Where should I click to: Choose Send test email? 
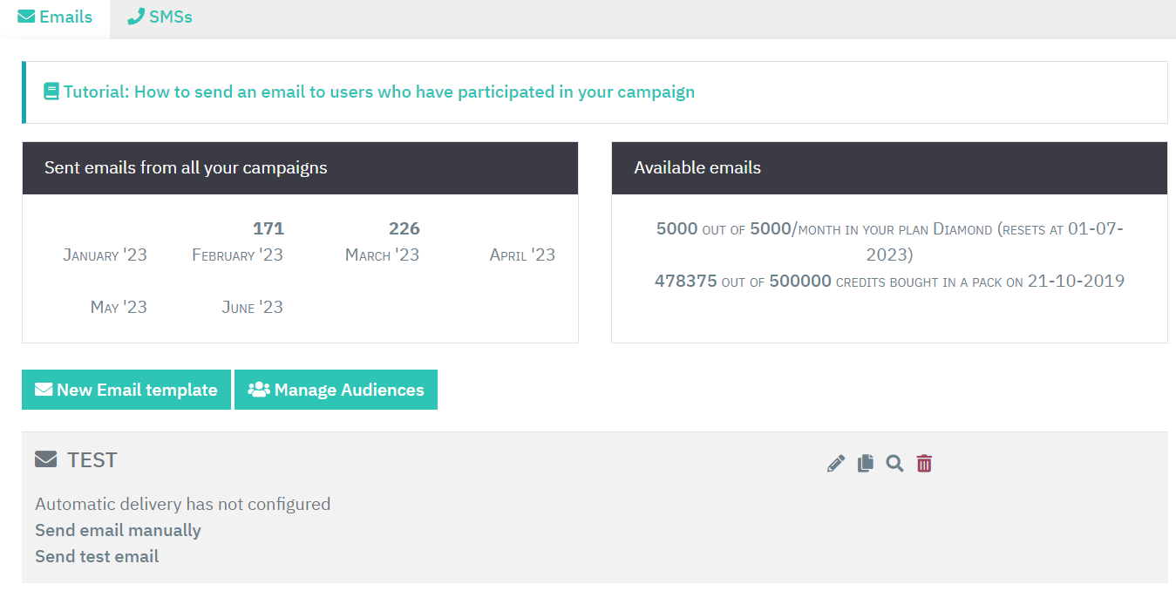click(x=97, y=556)
